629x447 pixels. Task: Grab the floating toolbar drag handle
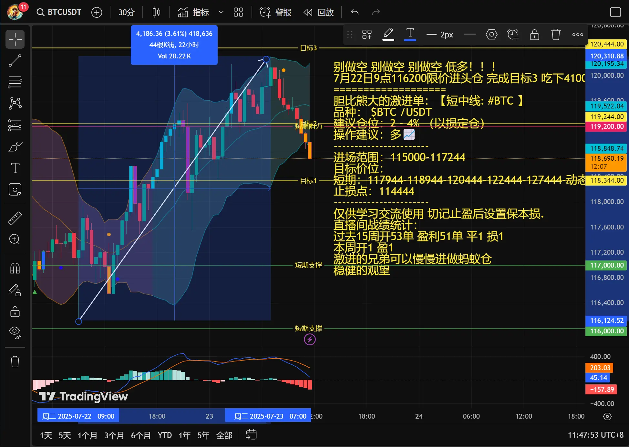[350, 35]
